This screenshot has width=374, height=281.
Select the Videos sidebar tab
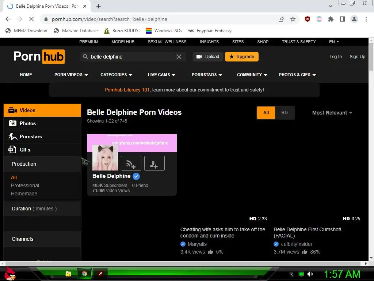(42, 110)
